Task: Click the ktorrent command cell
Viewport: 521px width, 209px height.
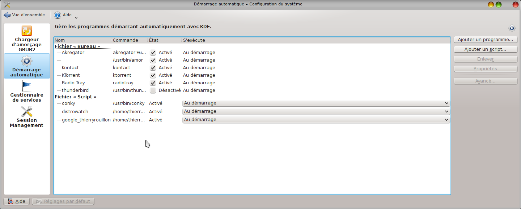Action: (122, 75)
